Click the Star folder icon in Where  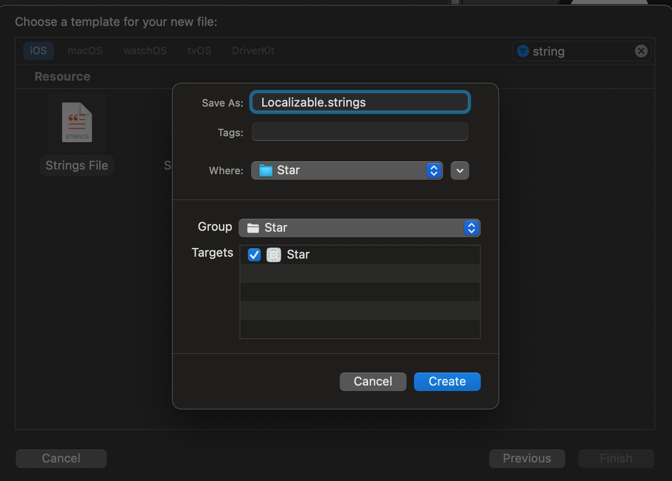266,171
